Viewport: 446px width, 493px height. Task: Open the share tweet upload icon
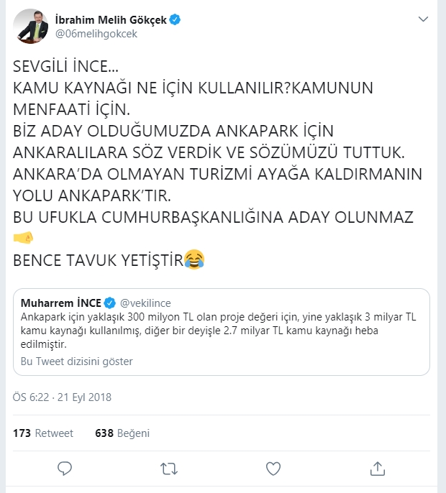point(377,469)
